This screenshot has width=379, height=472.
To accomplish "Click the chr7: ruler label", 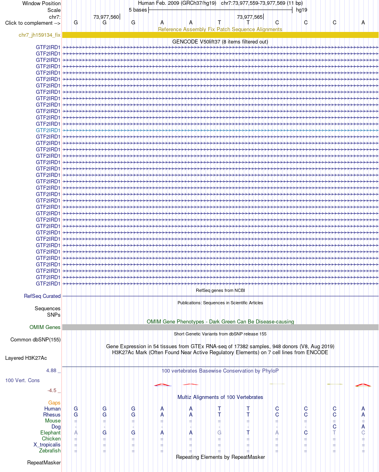I will point(55,17).
